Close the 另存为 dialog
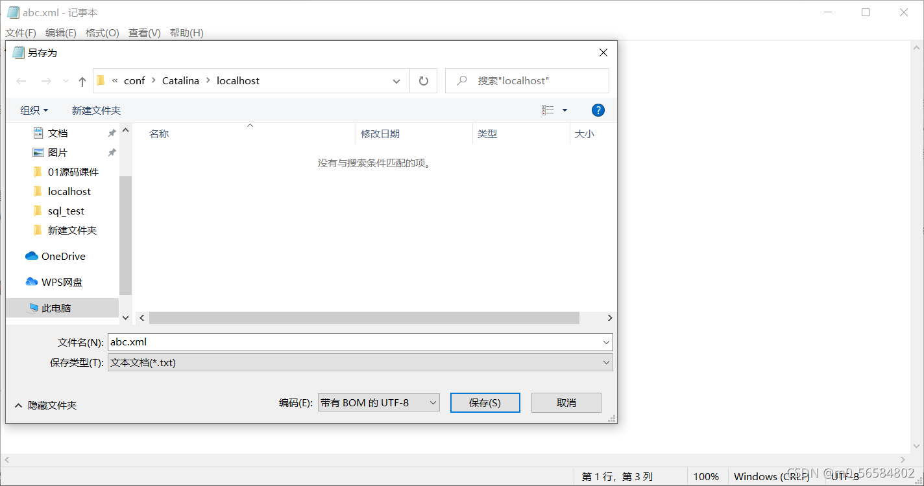Image resolution: width=924 pixels, height=486 pixels. (x=603, y=53)
